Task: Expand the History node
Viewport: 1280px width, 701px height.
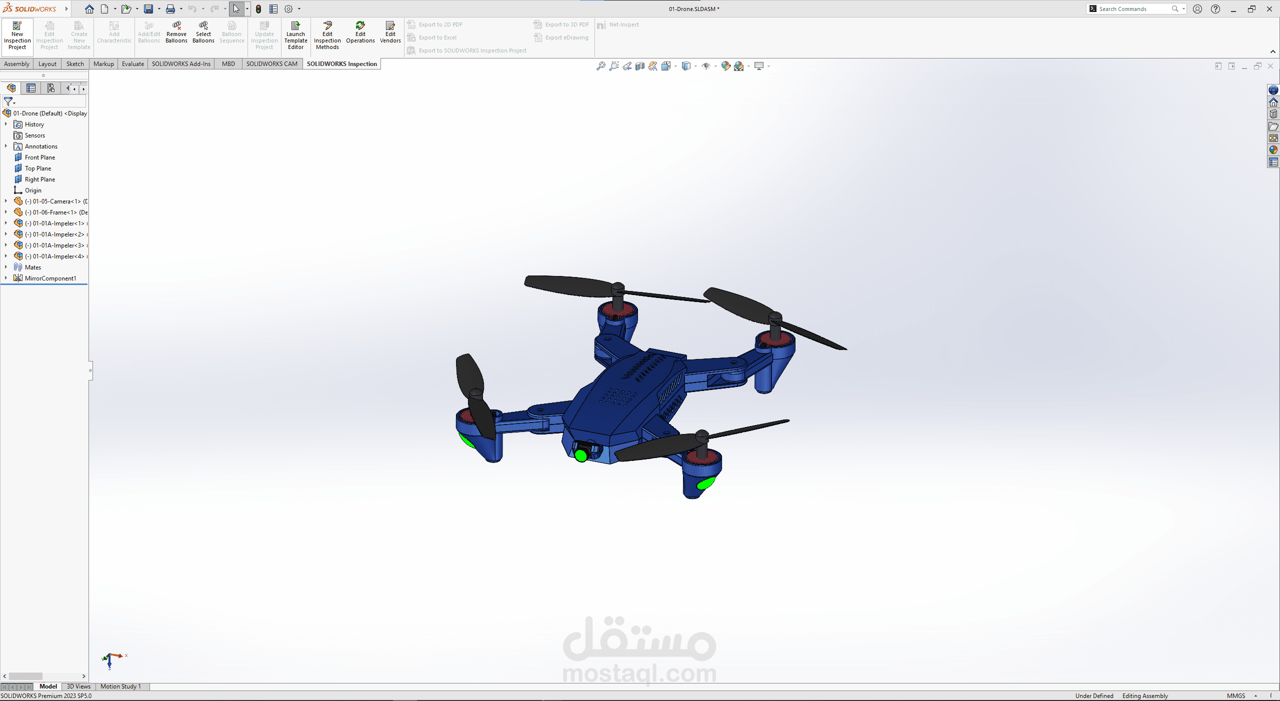Action: point(6,124)
